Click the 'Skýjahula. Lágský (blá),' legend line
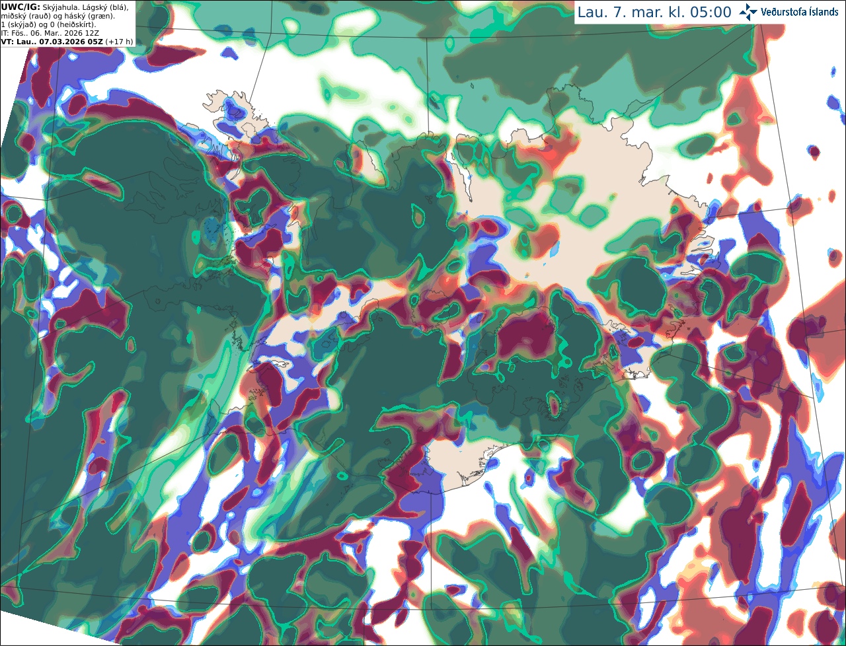Image resolution: width=846 pixels, height=646 pixels. tap(86, 7)
